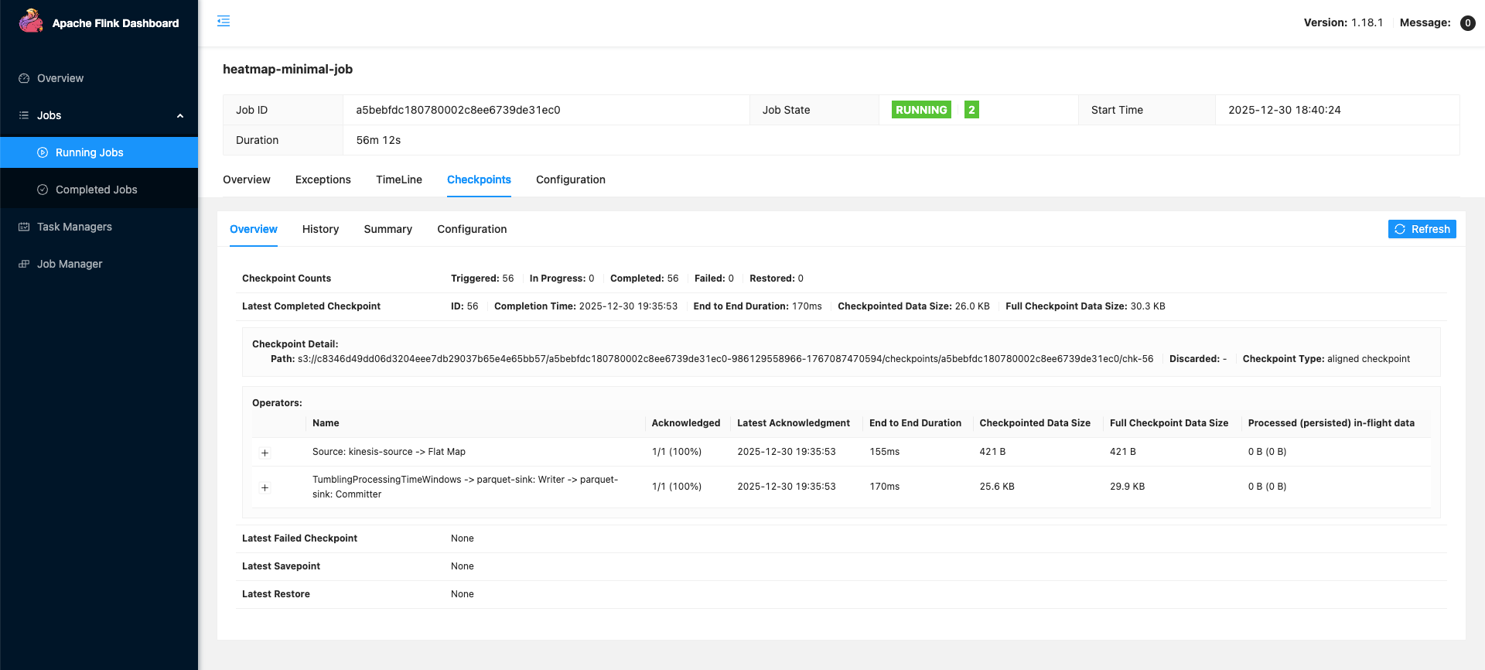This screenshot has width=1485, height=670.
Task: Expand the TumblingProcessingTimeWindows operator row
Action: coord(265,487)
